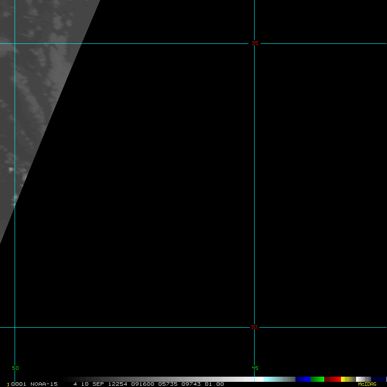Click the green 50 longitude label
The width and height of the screenshot is (387, 387).
point(15,368)
